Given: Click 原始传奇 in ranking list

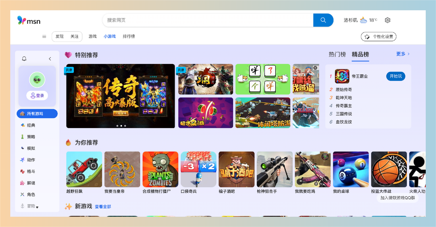Looking at the screenshot, I should pyautogui.click(x=344, y=90).
